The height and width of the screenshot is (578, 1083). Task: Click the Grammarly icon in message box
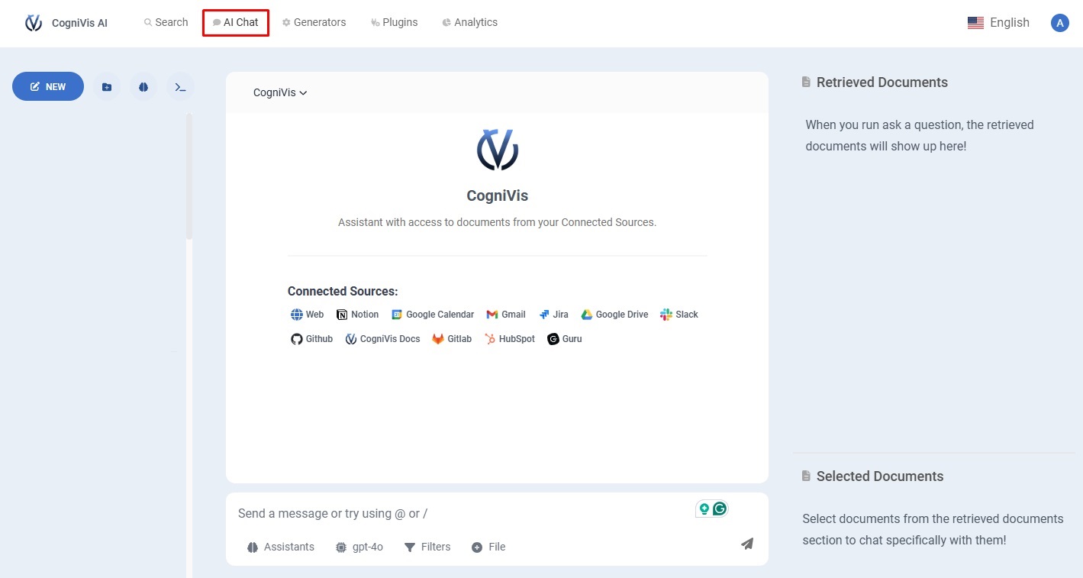pos(719,509)
